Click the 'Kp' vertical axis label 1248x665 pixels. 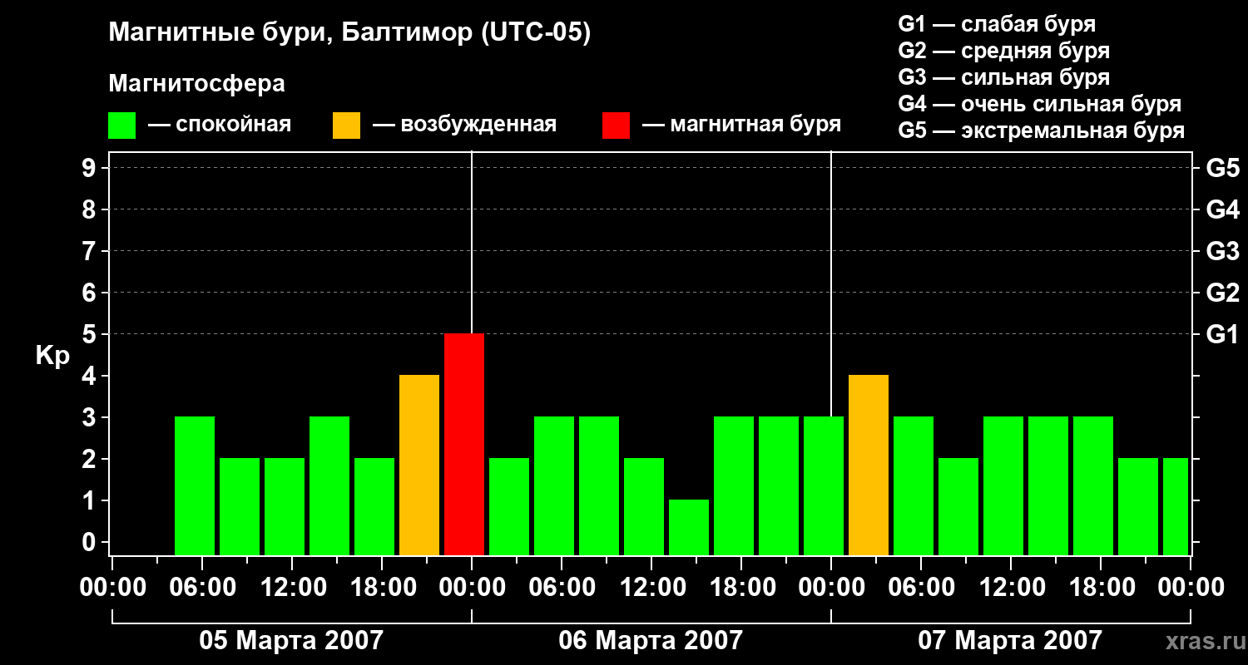point(53,355)
